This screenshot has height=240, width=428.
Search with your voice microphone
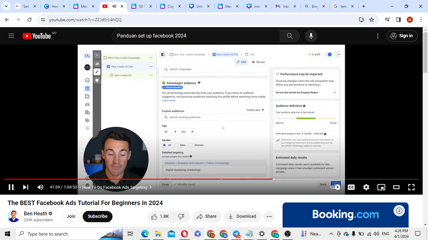[x=311, y=36]
